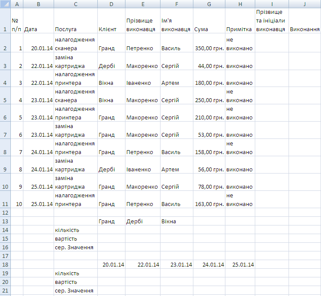
Task: Click 'вартість' label in row 20
Action: click(76, 282)
